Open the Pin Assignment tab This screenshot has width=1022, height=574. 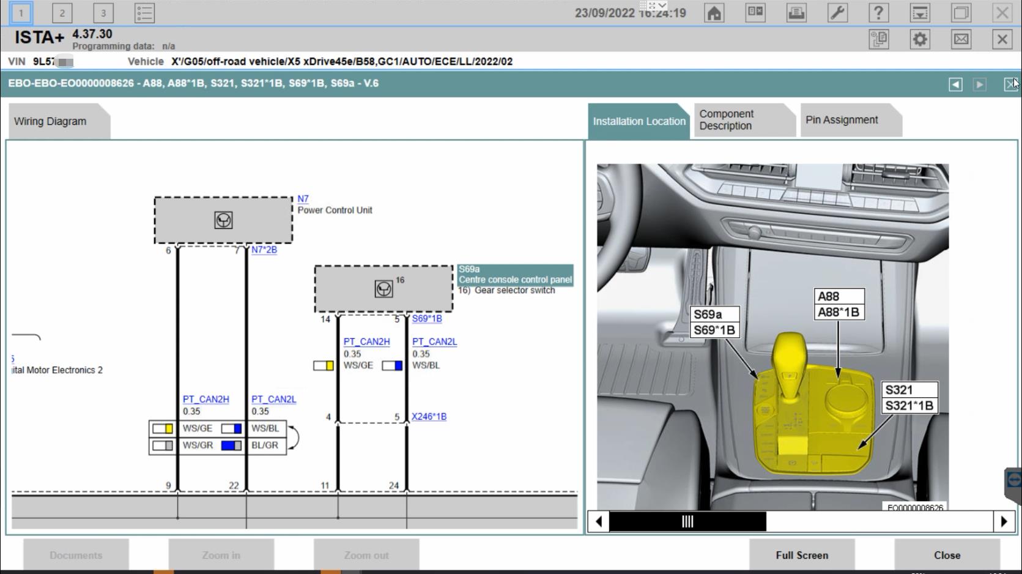pyautogui.click(x=851, y=120)
